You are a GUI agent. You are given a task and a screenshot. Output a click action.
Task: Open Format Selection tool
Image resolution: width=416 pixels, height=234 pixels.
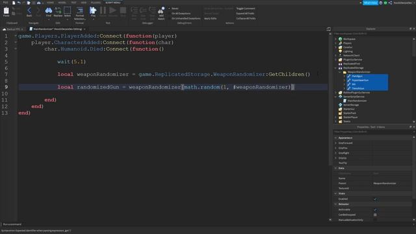point(79,13)
